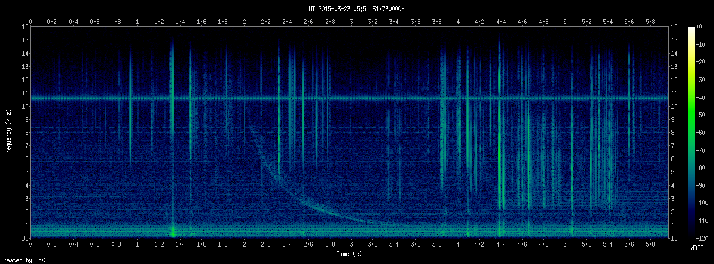Click the "DC" tick on the right frequency axis
Screen dimensions: 714x264
(x=675, y=239)
